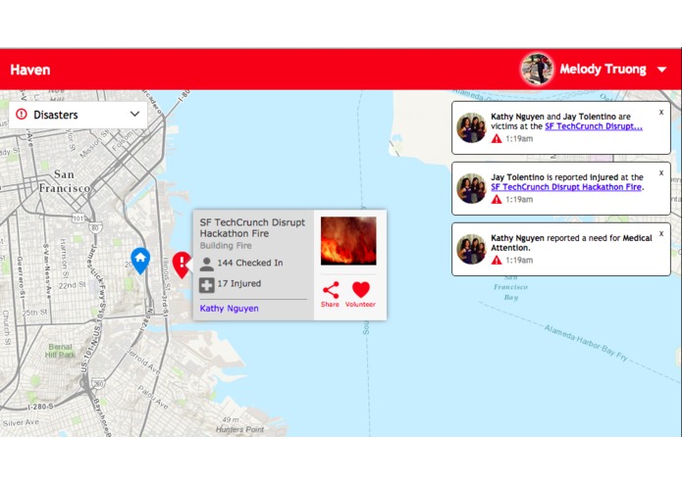Click warning triangle in the Medical Attention notification
The height and width of the screenshot is (484, 682).
[x=497, y=261]
